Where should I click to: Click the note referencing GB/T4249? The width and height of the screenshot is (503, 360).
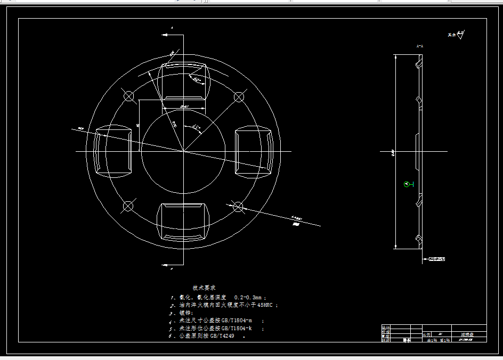pyautogui.click(x=207, y=336)
